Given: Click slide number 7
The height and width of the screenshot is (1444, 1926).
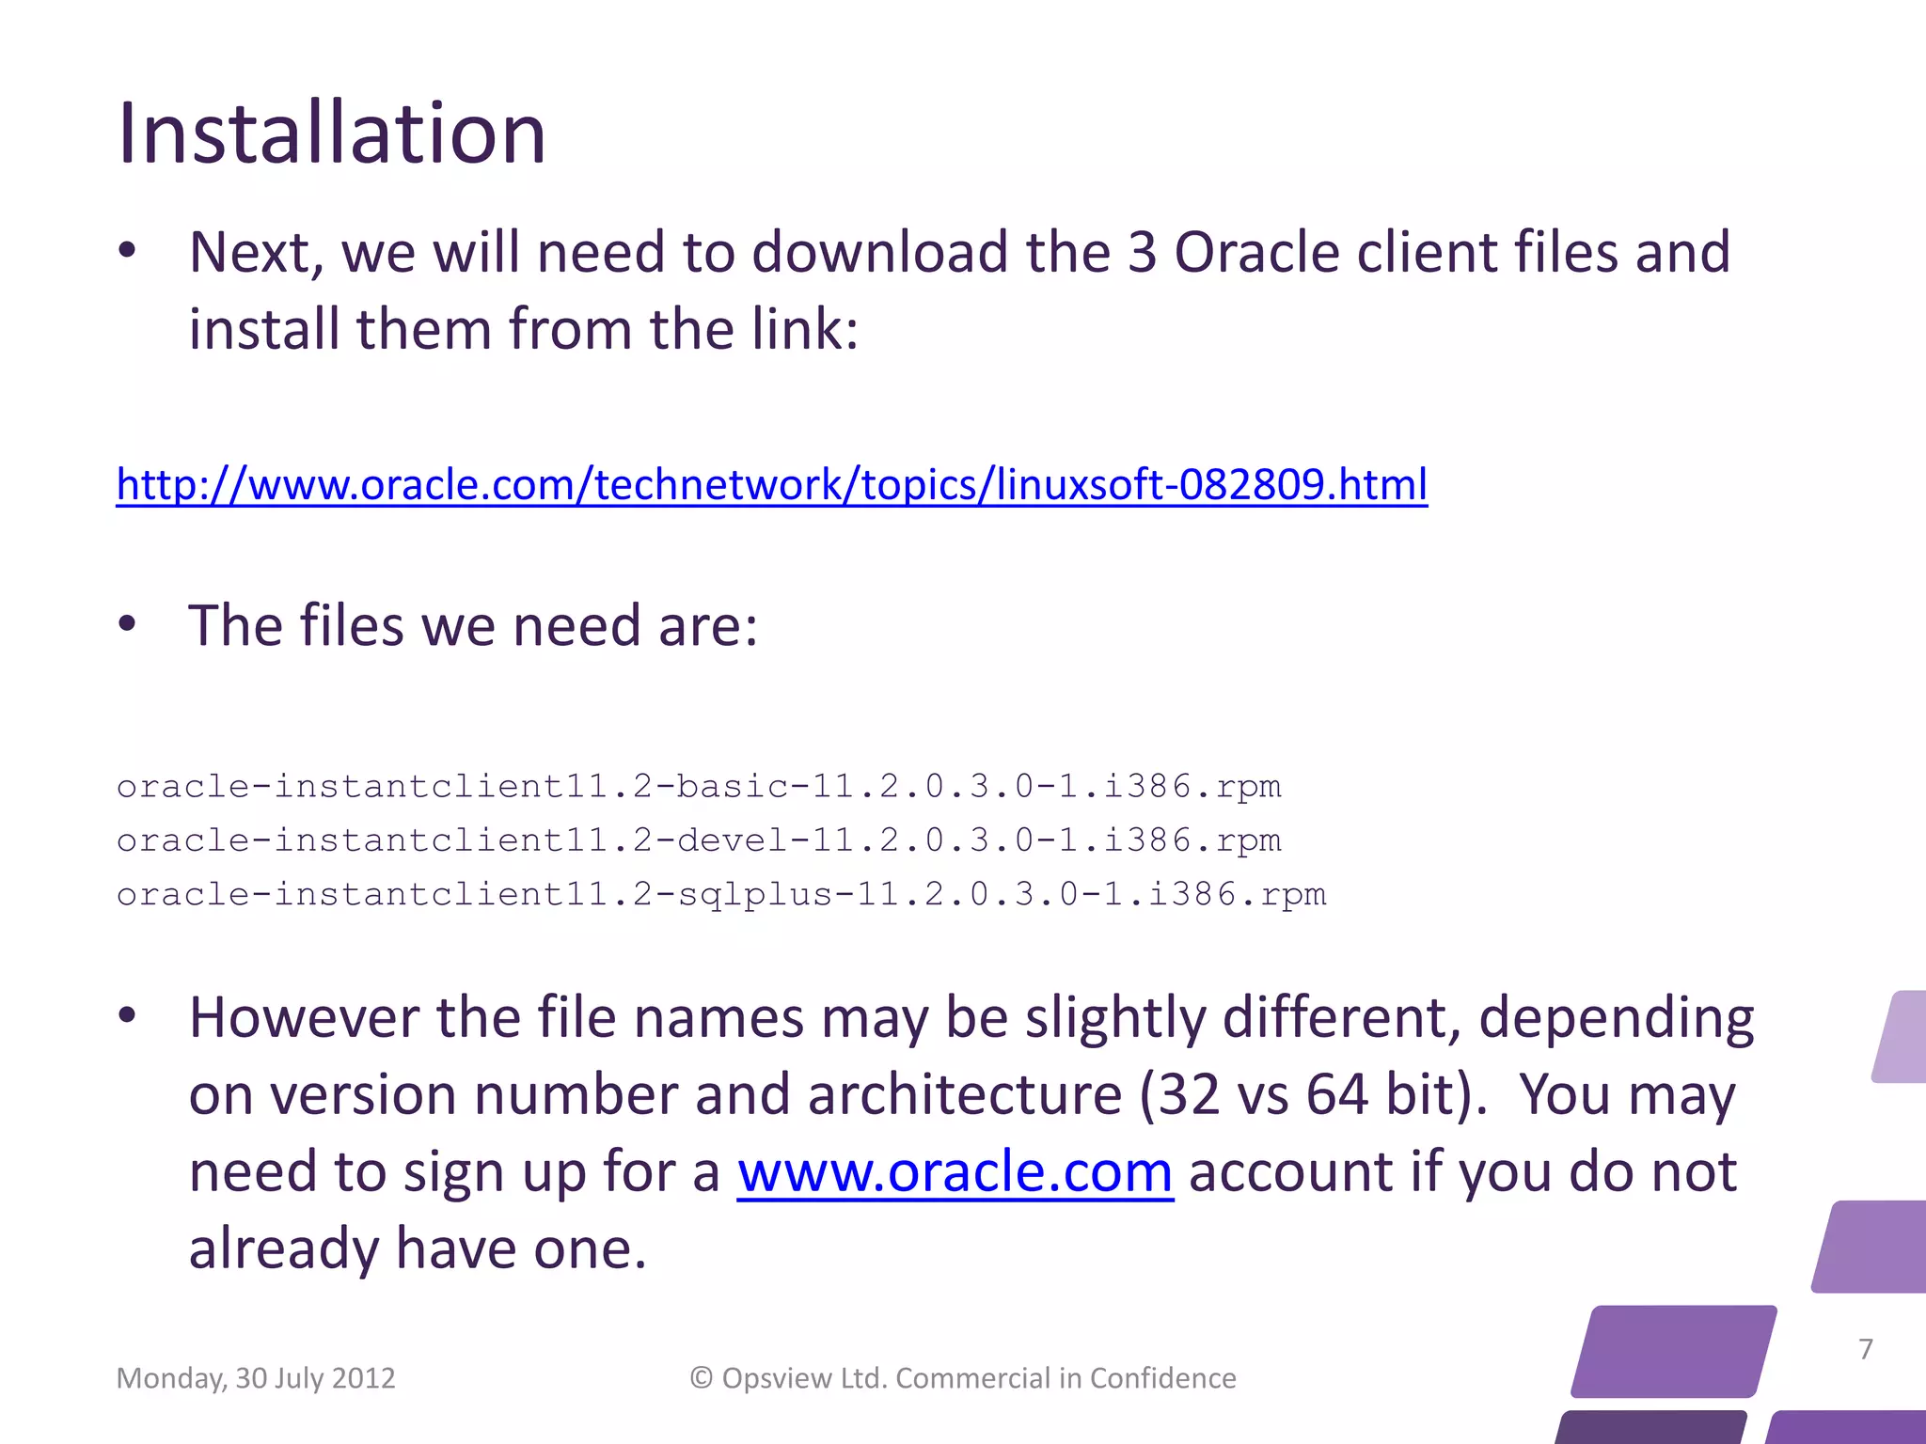Looking at the screenshot, I should pyautogui.click(x=1866, y=1349).
